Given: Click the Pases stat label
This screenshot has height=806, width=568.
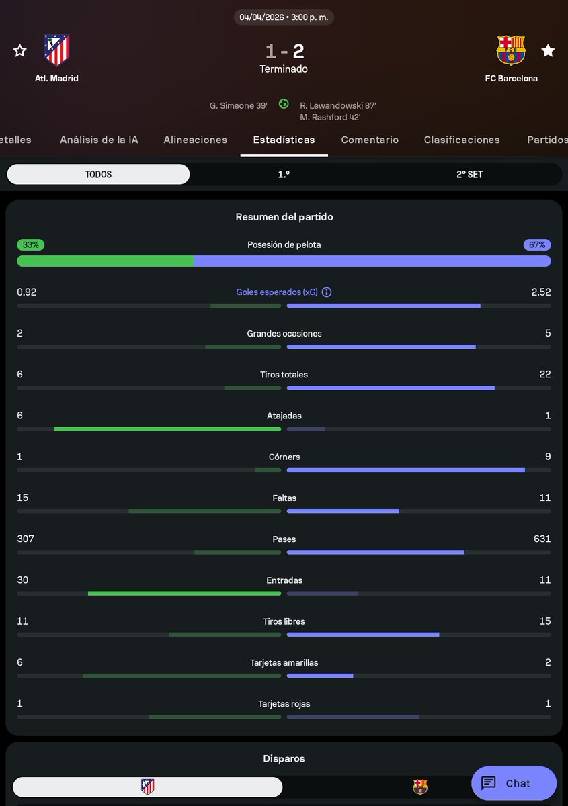Looking at the screenshot, I should coord(284,539).
